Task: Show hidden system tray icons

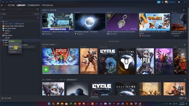Action: point(164,104)
